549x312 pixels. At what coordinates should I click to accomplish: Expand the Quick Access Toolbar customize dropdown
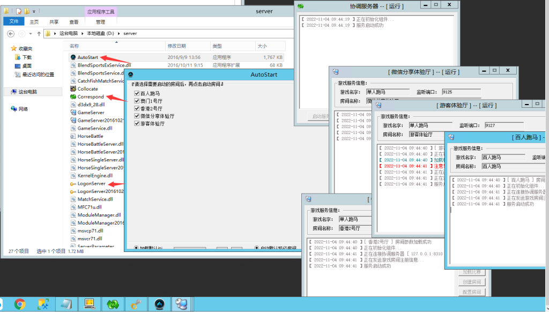[x=35, y=11]
